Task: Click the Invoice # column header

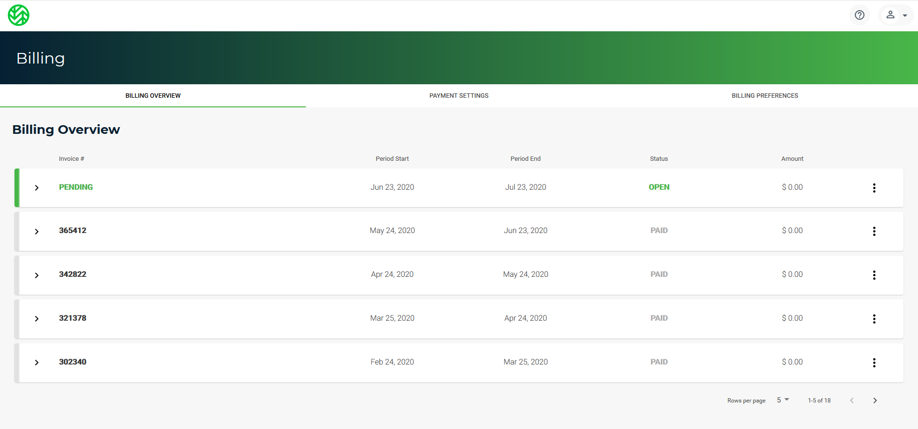Action: pyautogui.click(x=71, y=159)
